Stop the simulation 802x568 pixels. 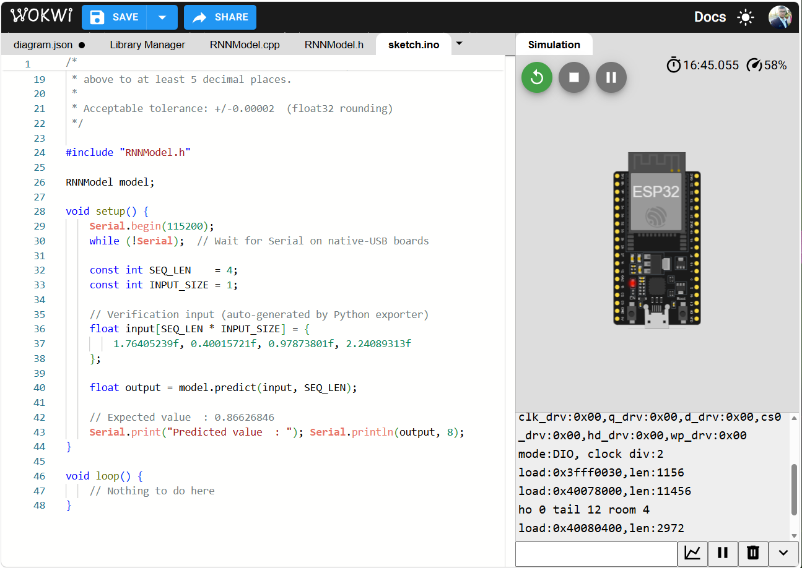574,77
